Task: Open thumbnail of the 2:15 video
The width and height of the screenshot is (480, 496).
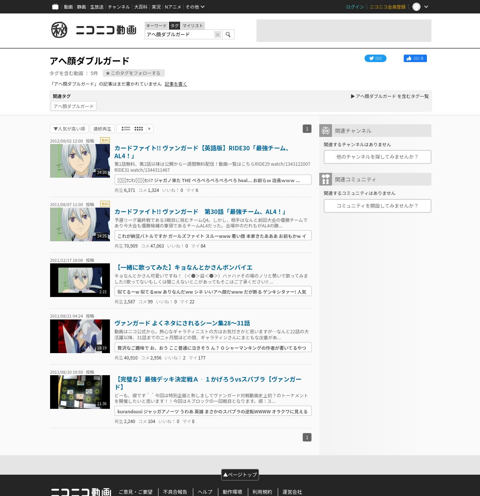Action: point(80,280)
